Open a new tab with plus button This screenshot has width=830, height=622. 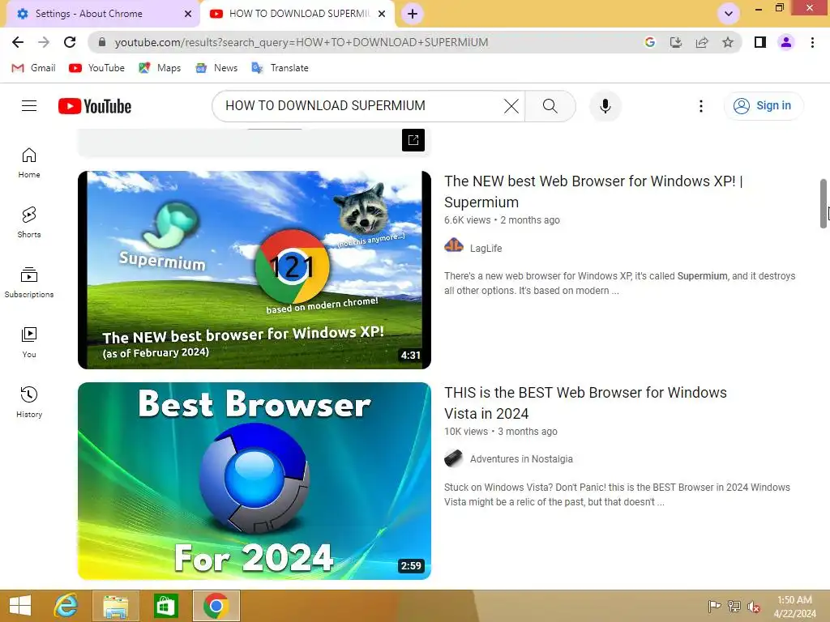[413, 14]
